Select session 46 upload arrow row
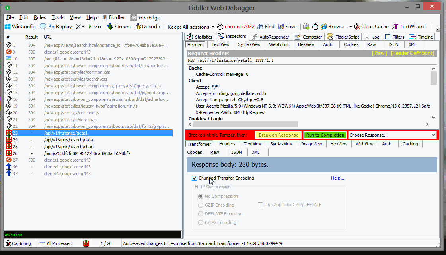 pyautogui.click(x=90, y=167)
